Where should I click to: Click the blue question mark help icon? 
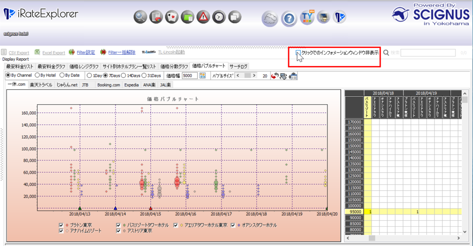289,18
